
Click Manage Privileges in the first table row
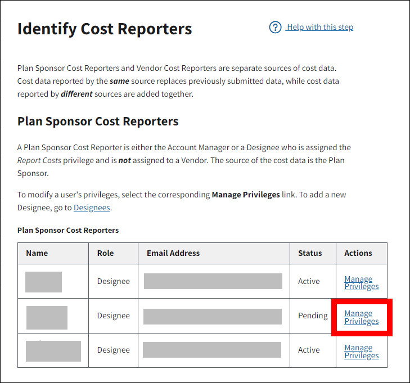click(361, 283)
